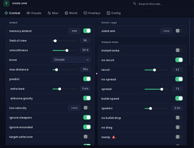Screen dimensions: 194x148
Task: Switch to the Config tab
Action: click(114, 13)
